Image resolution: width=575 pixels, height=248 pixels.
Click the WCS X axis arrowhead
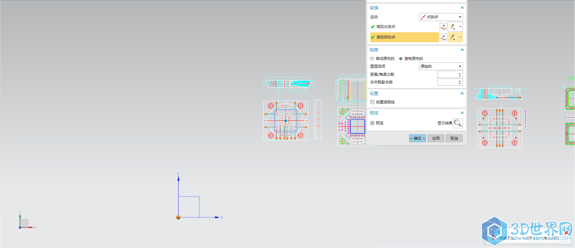click(217, 217)
